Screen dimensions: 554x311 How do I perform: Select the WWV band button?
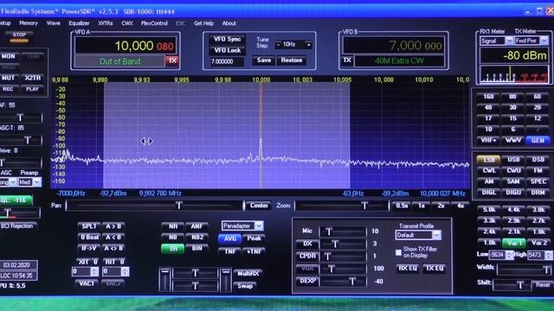(x=512, y=140)
